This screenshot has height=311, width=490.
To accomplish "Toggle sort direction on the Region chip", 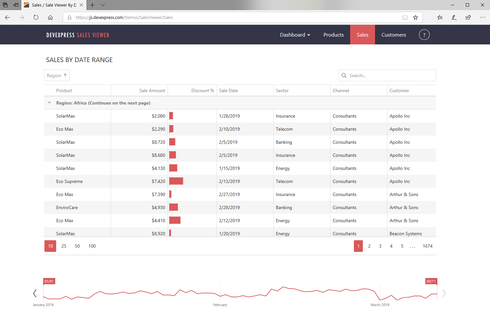I will [x=64, y=75].
